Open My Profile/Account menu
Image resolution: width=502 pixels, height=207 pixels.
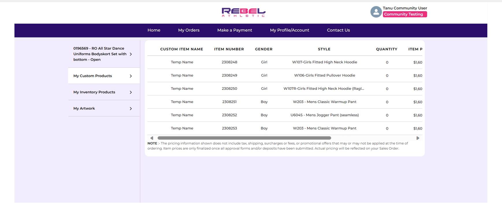(x=290, y=30)
